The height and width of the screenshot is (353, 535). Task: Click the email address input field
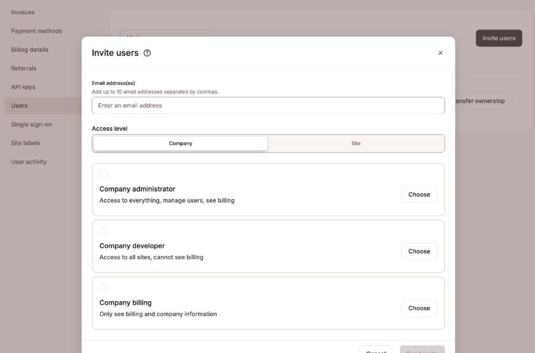pos(268,105)
